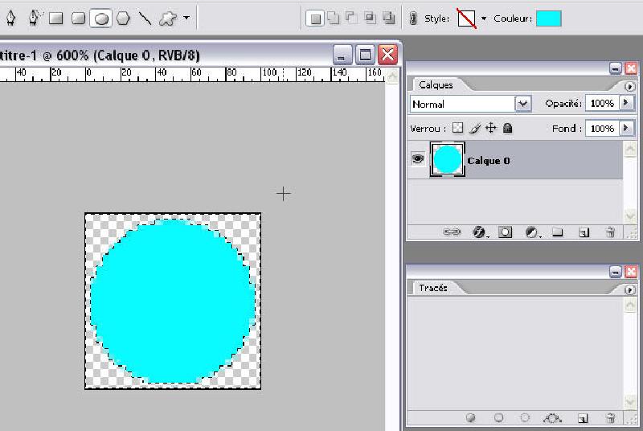Select the Line shape tool
The width and height of the screenshot is (643, 431).
pyautogui.click(x=145, y=18)
